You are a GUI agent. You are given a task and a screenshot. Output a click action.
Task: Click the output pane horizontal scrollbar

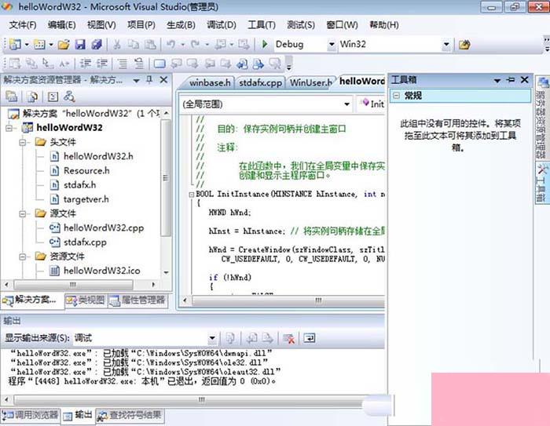point(188,400)
